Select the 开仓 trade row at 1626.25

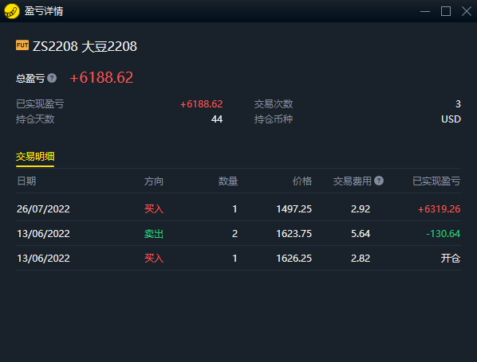(238, 258)
